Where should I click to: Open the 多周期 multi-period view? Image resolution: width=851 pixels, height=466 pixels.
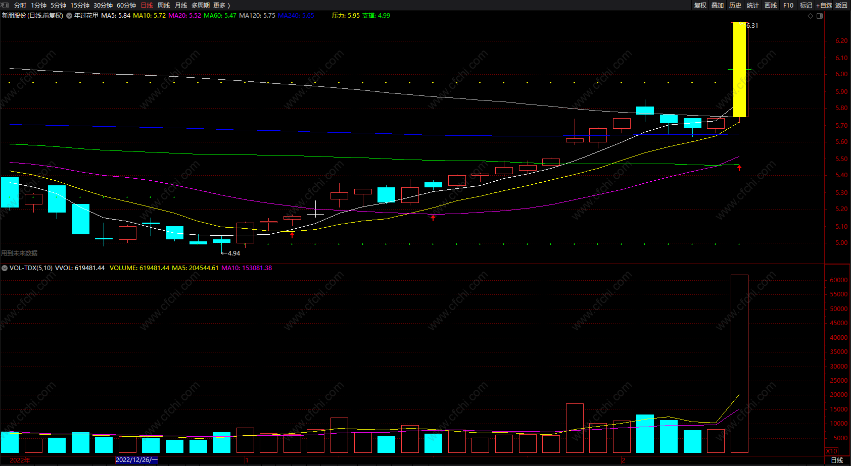(201, 5)
